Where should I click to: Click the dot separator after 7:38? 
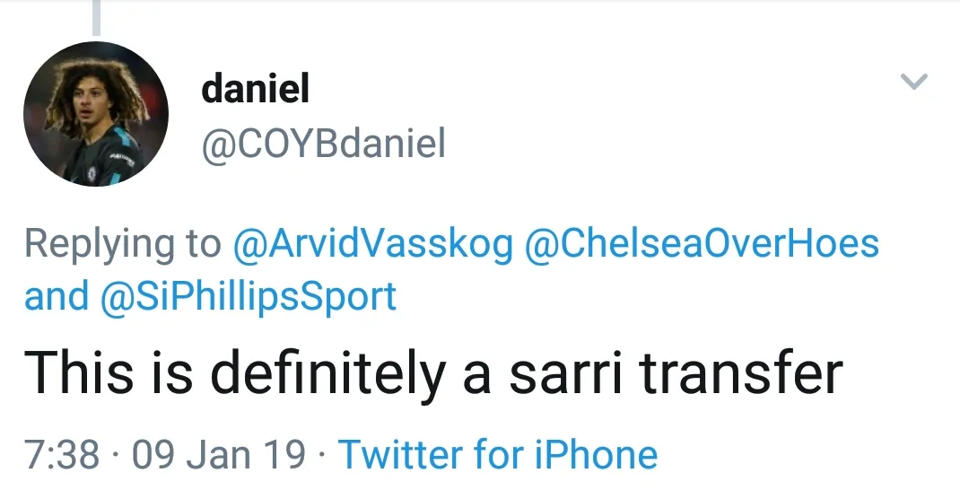coord(116,455)
